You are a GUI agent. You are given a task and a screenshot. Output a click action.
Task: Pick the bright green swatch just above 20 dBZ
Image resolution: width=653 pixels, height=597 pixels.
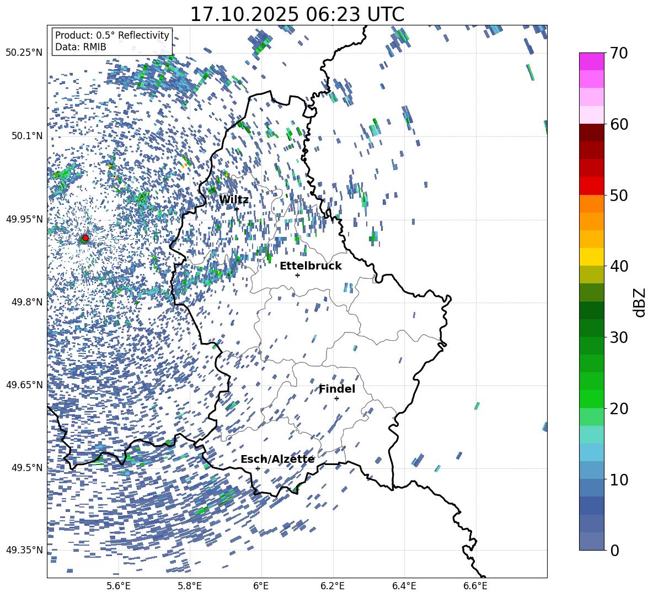pos(591,399)
